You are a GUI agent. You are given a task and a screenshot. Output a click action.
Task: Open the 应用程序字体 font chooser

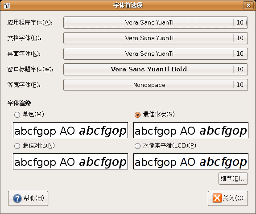(x=156, y=22)
